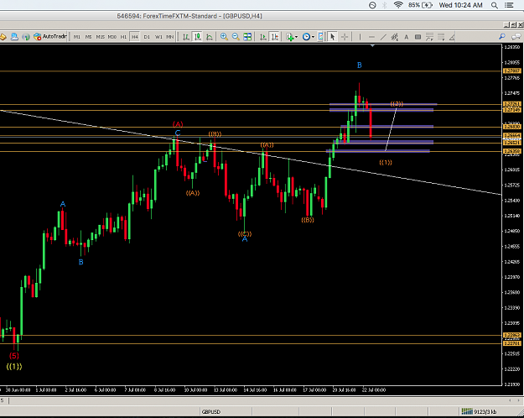Select the vertical line drawing tool
This screenshot has width=524, height=418.
pyautogui.click(x=360, y=37)
